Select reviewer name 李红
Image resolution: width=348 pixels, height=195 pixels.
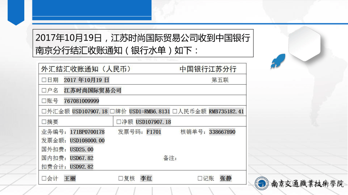pyautogui.click(x=146, y=178)
